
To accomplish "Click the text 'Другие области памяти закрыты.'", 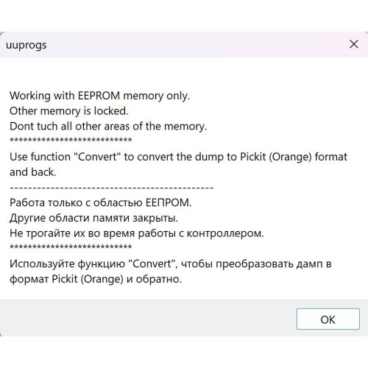I will click(x=93, y=218).
